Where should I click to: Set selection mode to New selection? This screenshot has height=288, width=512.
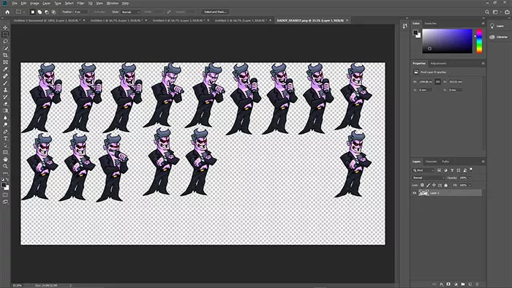click(x=33, y=12)
